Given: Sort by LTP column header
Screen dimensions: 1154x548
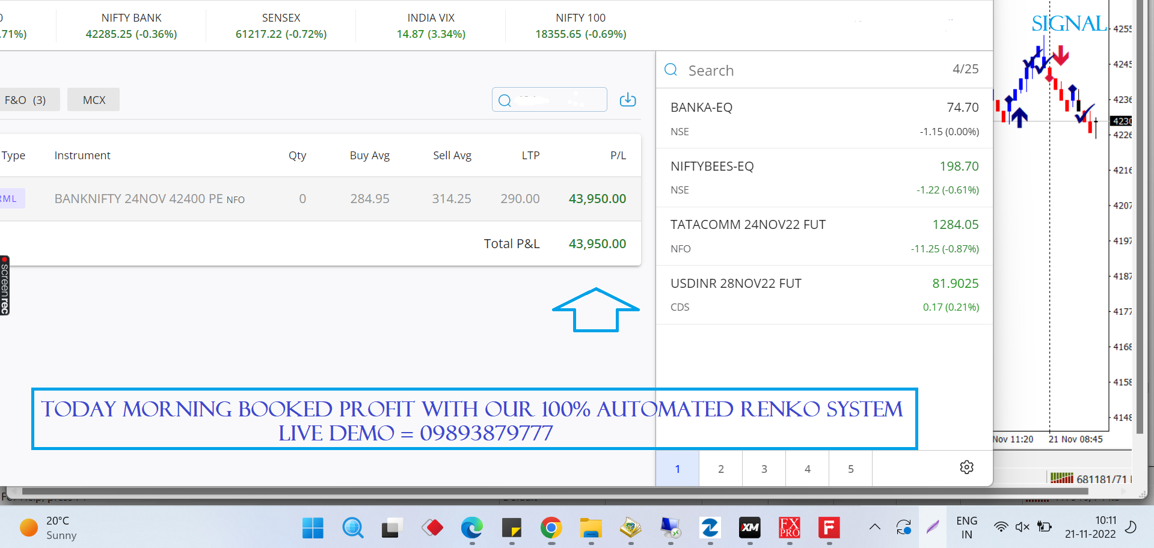Looking at the screenshot, I should 530,156.
